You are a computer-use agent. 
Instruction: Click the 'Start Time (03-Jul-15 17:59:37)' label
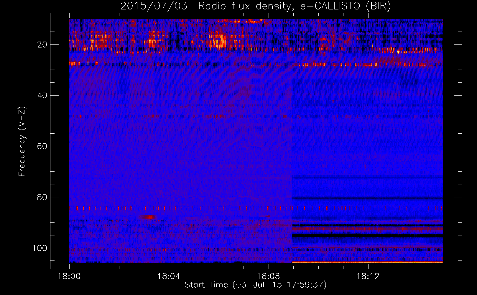[256, 285]
